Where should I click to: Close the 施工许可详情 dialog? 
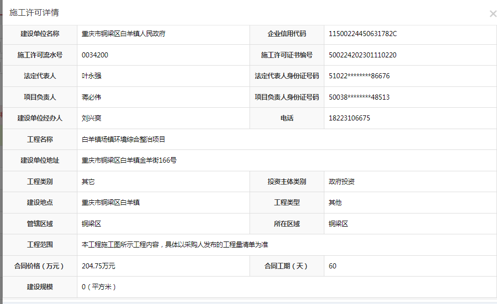[x=492, y=14]
